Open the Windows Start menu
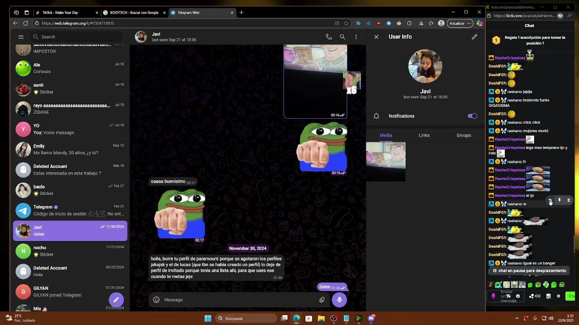579x325 pixels. (208, 318)
